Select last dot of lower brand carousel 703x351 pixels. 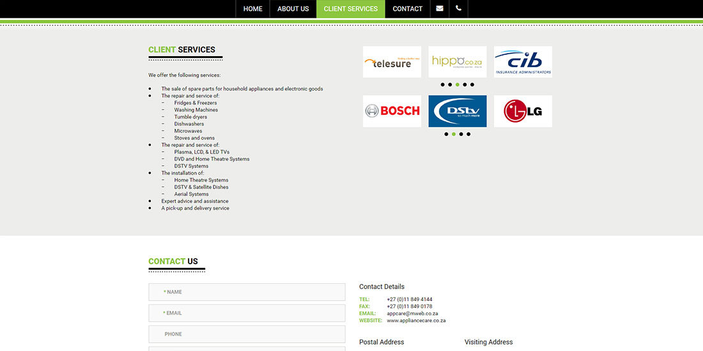[x=468, y=134]
